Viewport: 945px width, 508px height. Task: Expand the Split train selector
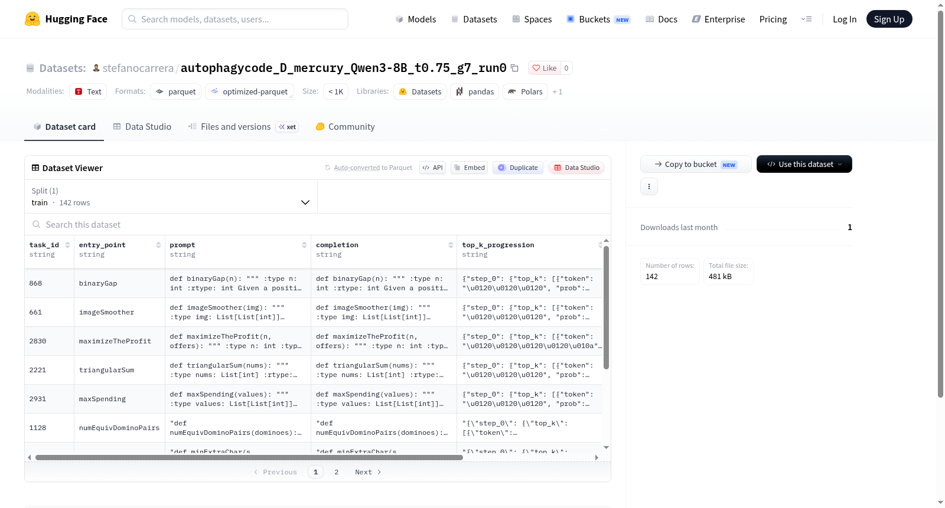click(x=171, y=196)
